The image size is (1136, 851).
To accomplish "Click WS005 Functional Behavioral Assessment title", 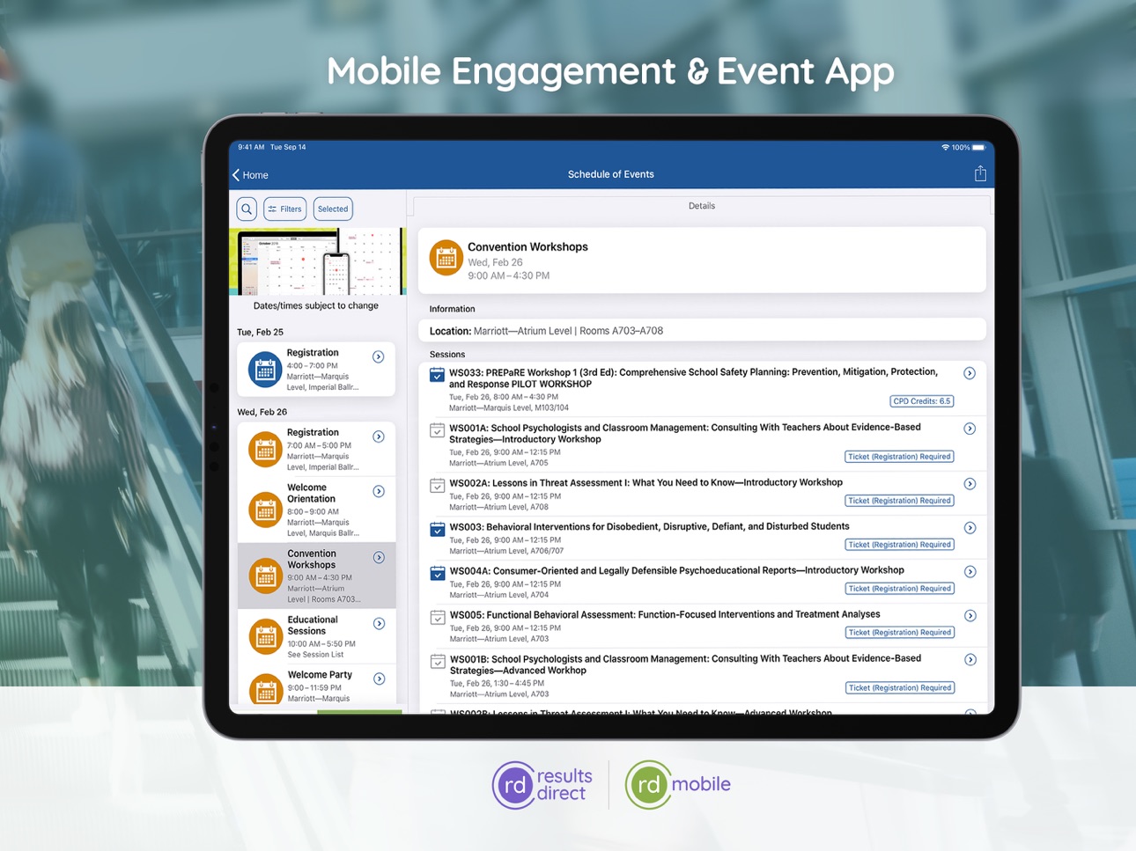I will coord(665,615).
